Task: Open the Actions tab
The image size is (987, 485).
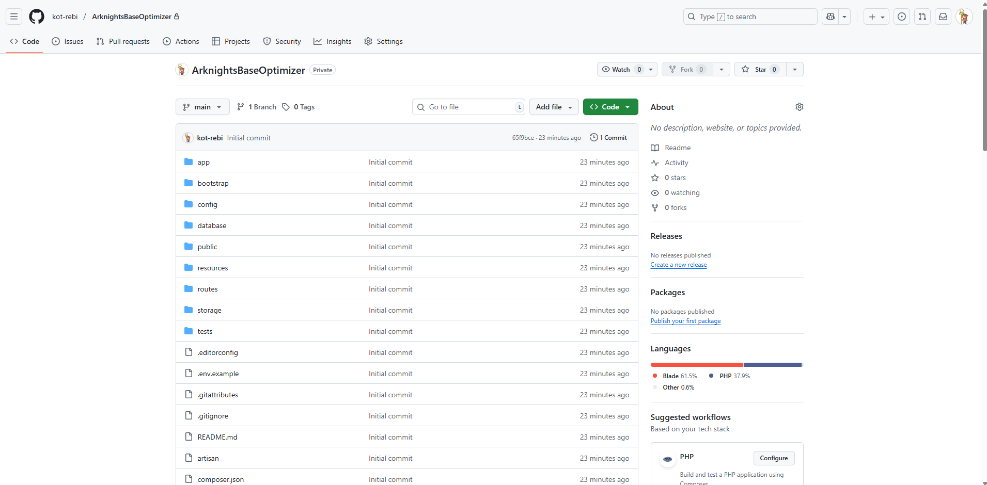Action: pos(181,41)
